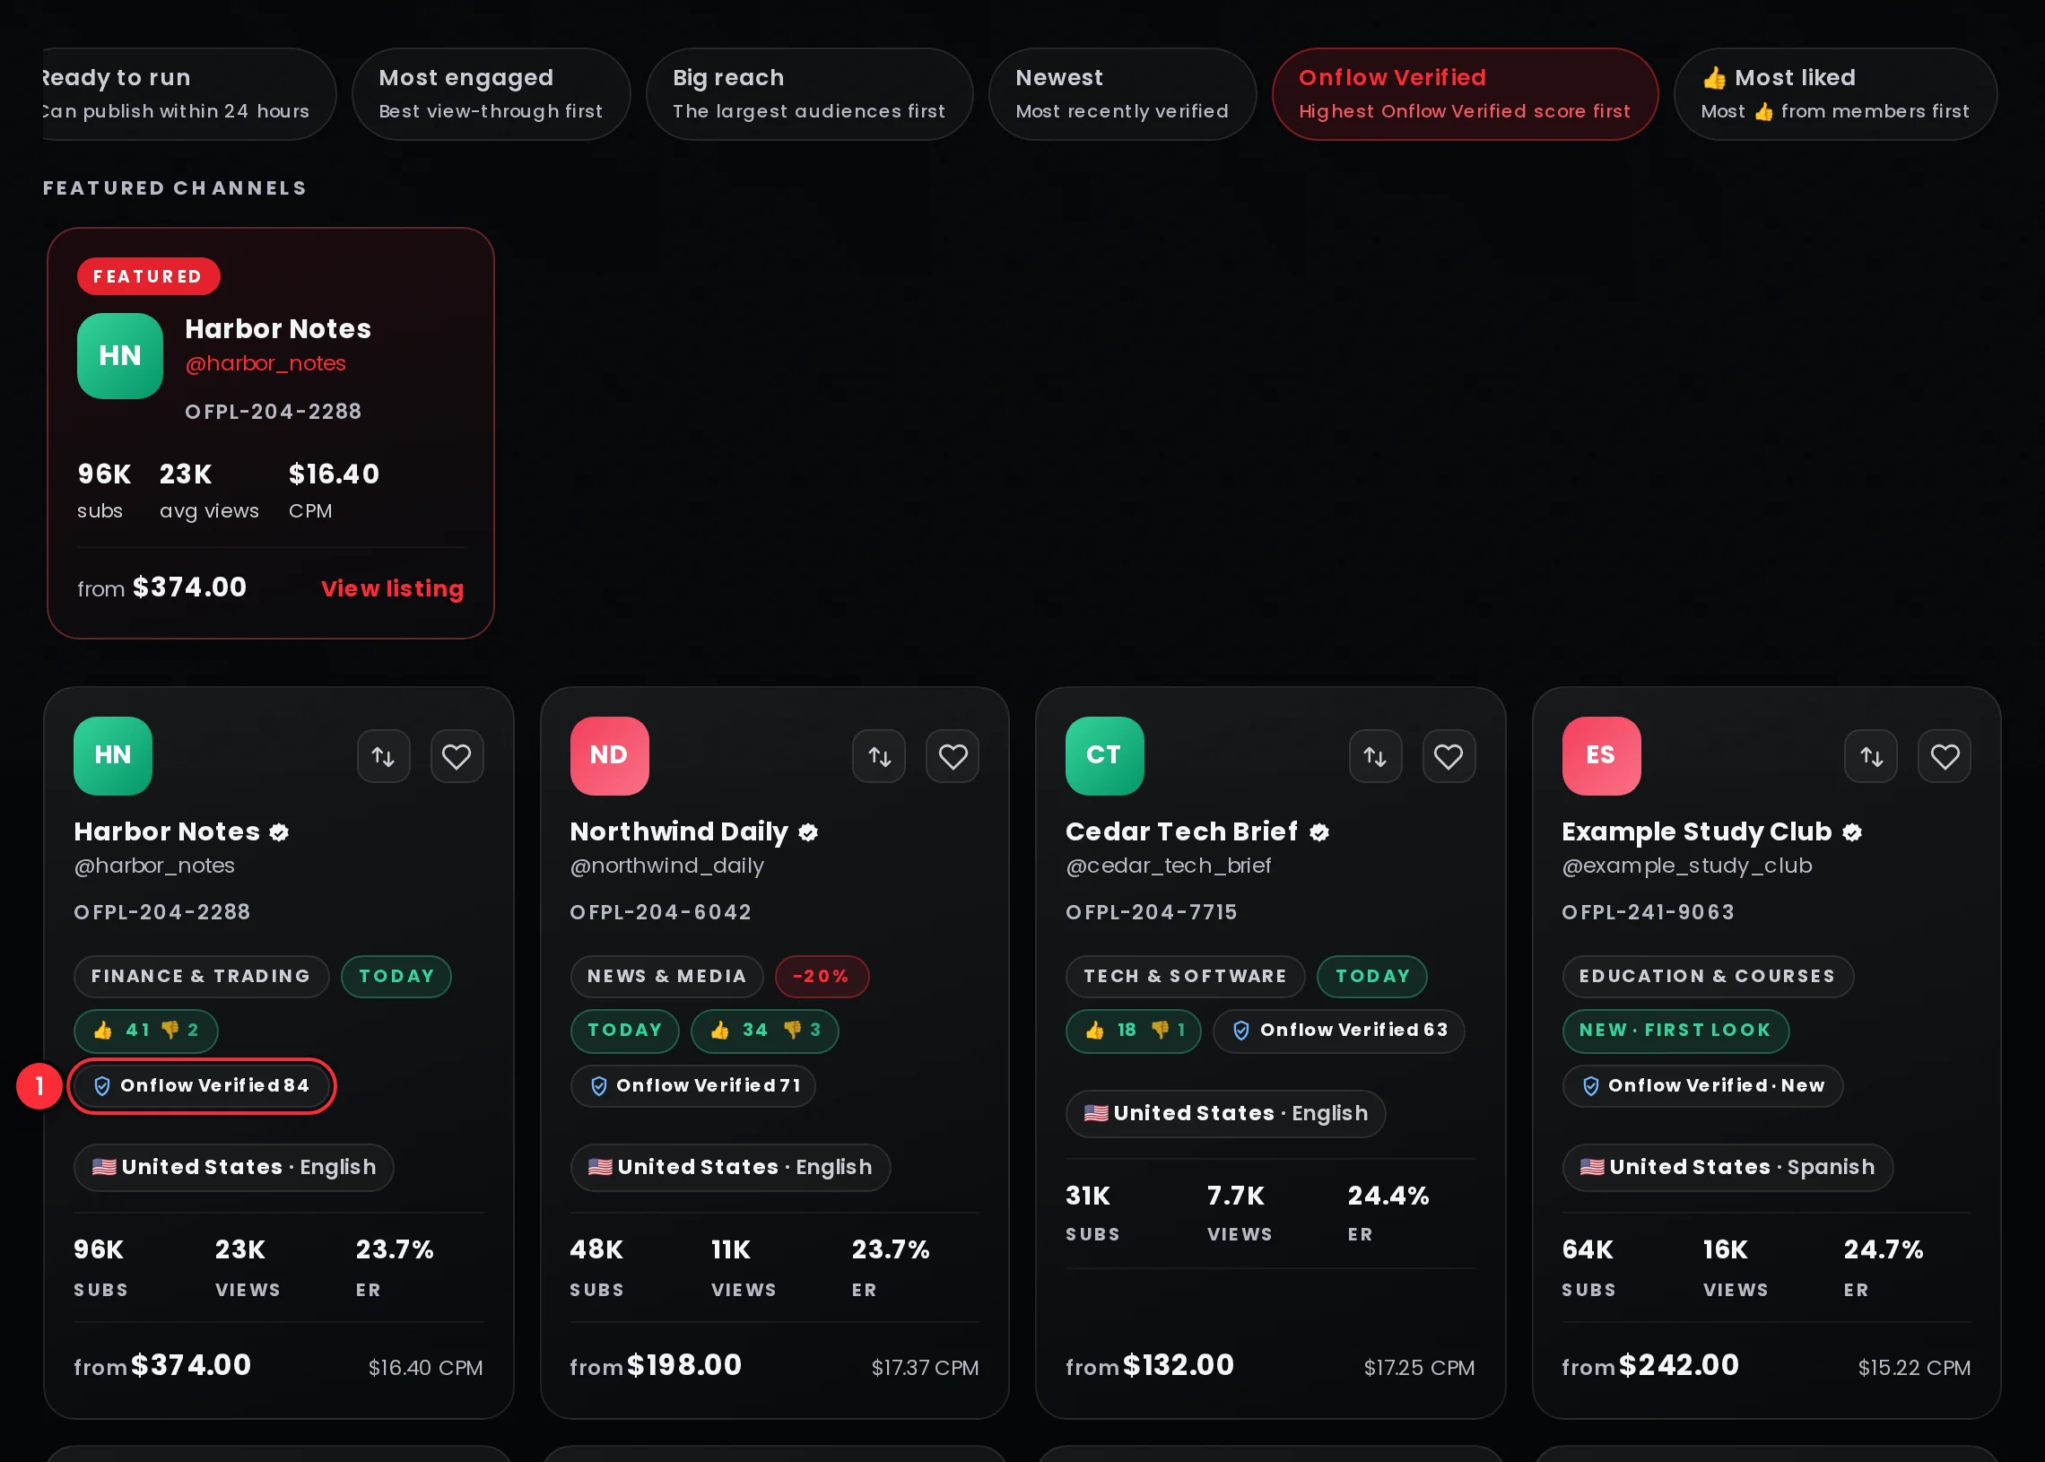Click the Education & Courses category tag
The width and height of the screenshot is (2045, 1462).
tap(1708, 977)
